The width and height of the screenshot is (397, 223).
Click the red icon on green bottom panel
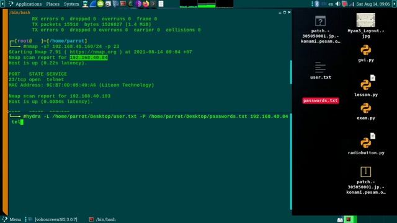coord(349,219)
